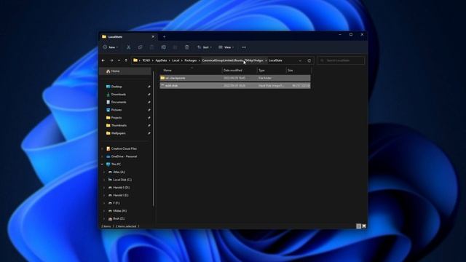Click the Copy icon in toolbar
Image resolution: width=466 pixels, height=262 pixels.
[140, 47]
